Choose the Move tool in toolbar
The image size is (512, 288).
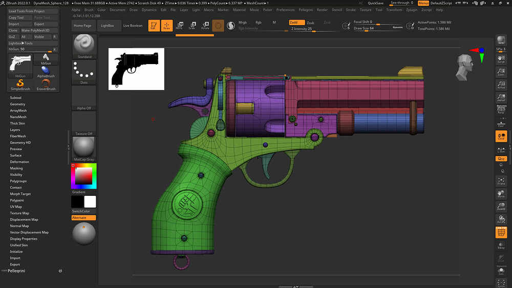click(x=179, y=26)
